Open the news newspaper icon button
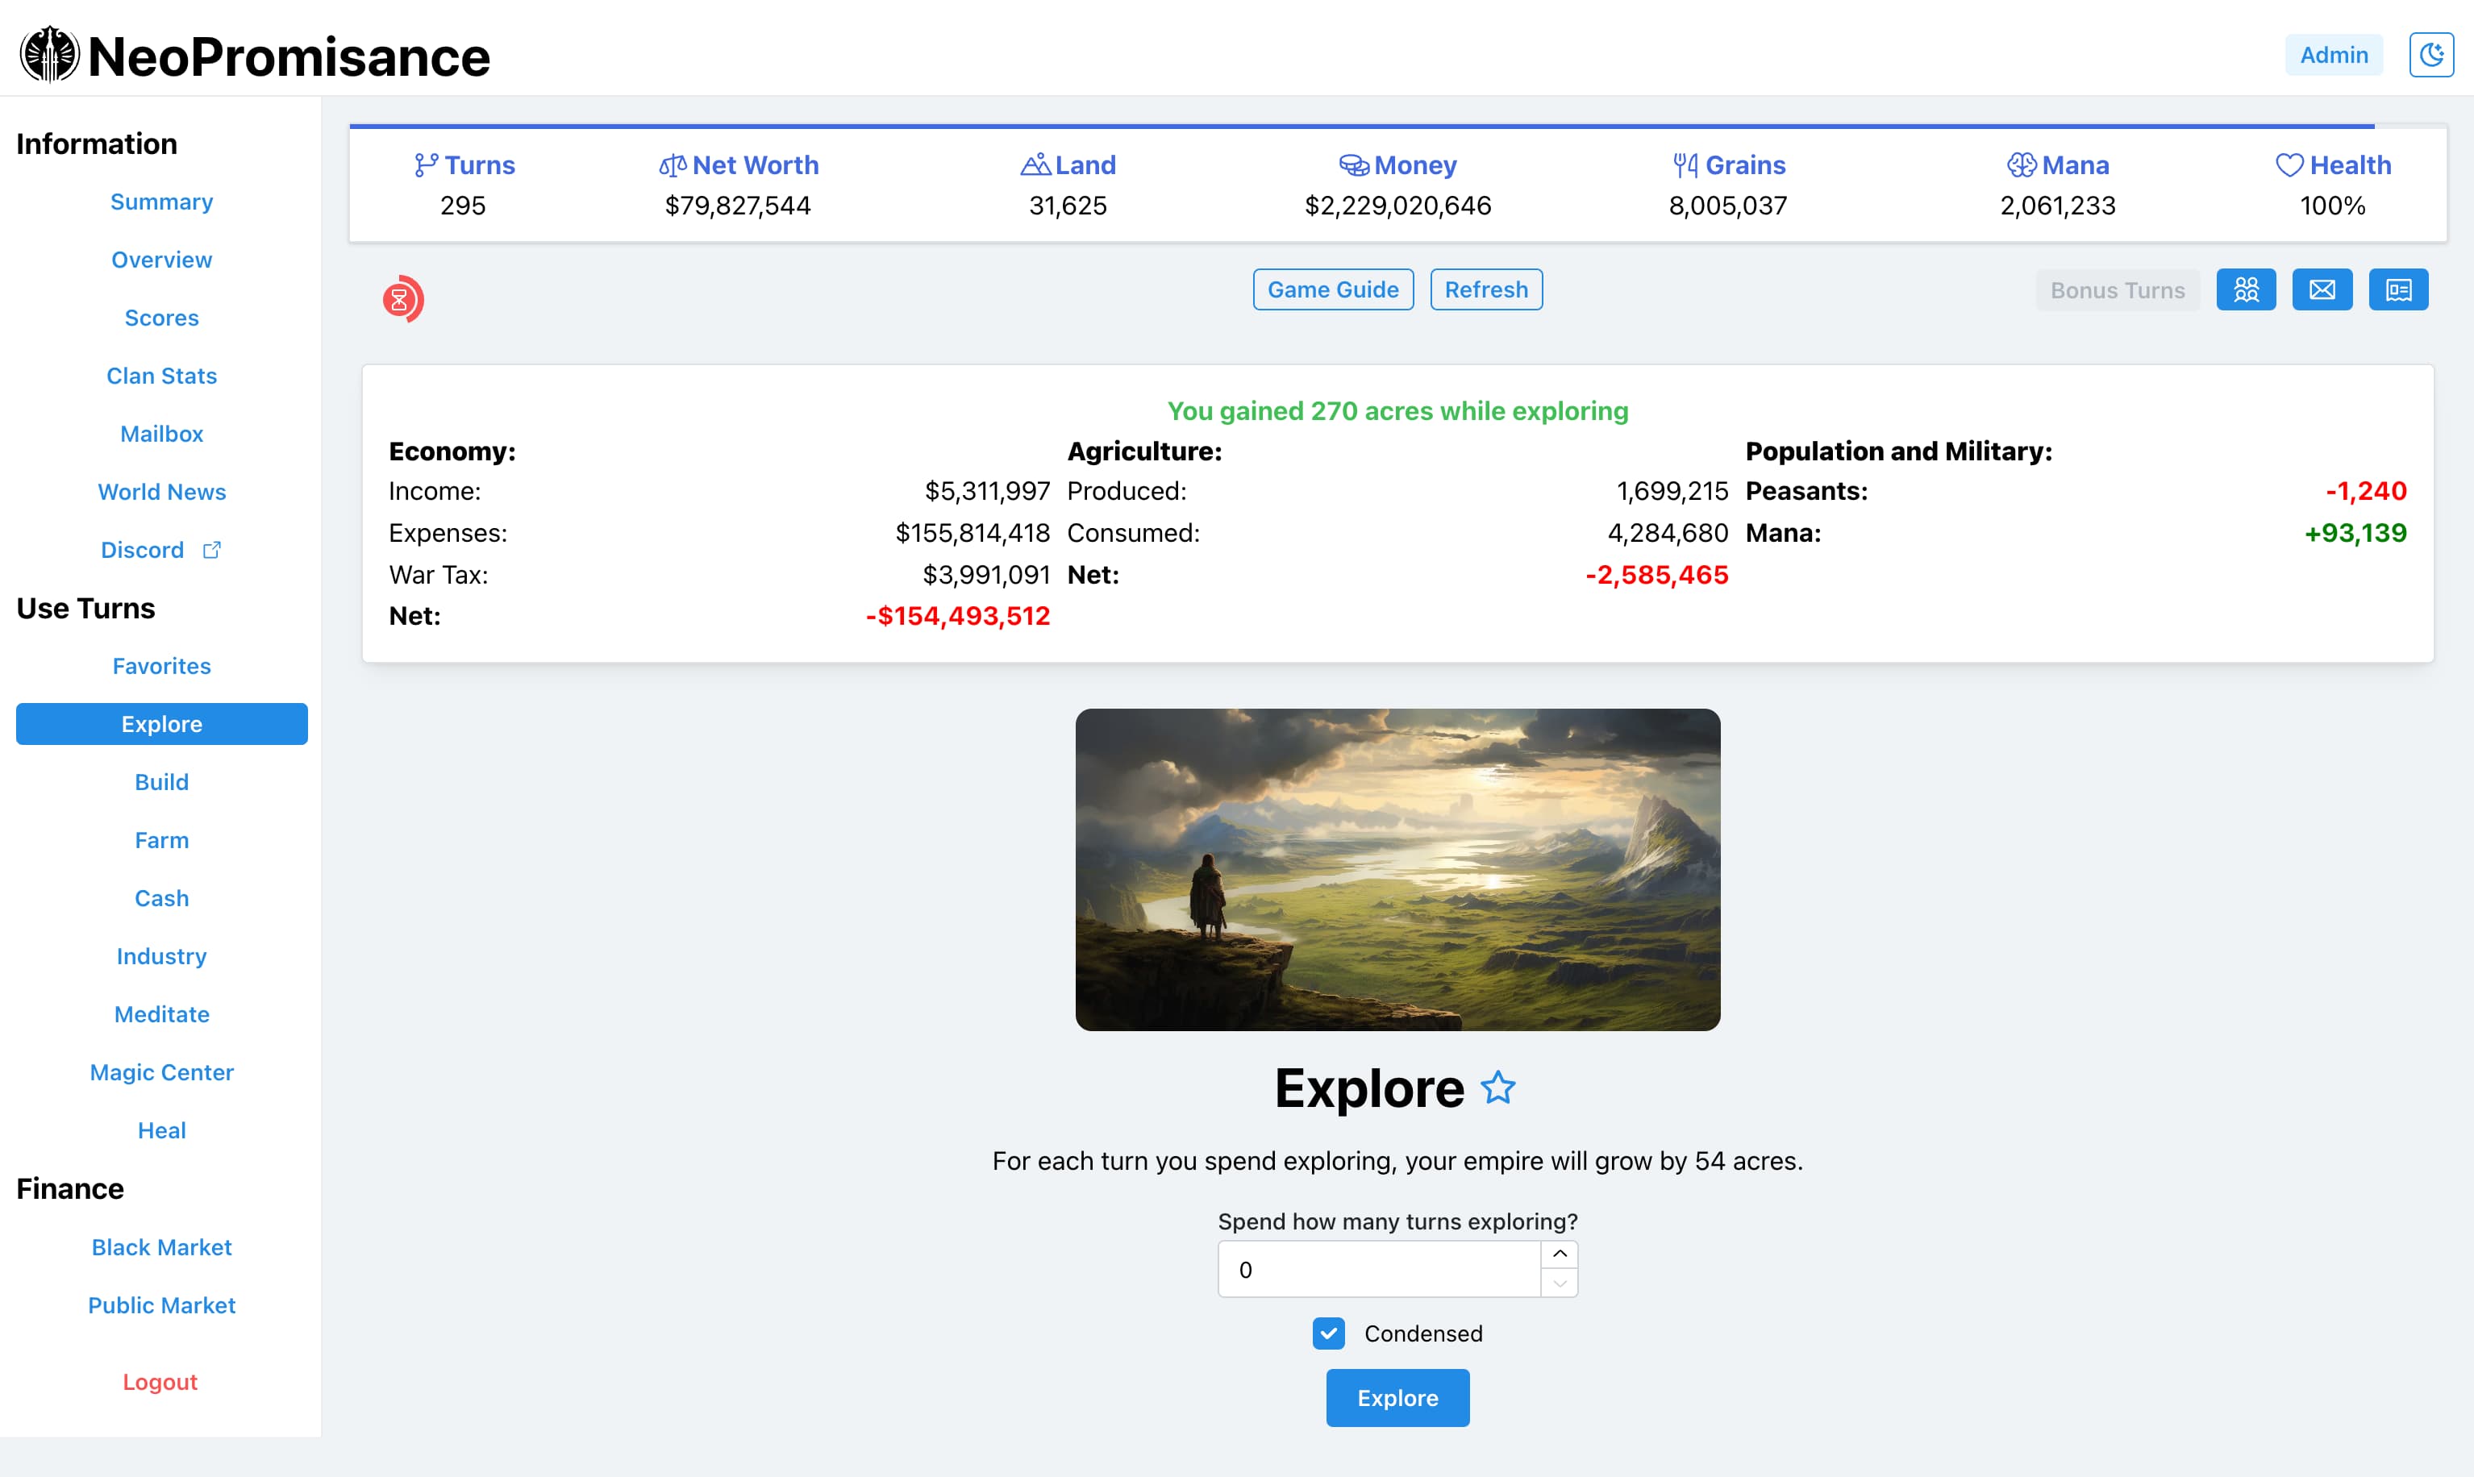 point(2397,289)
